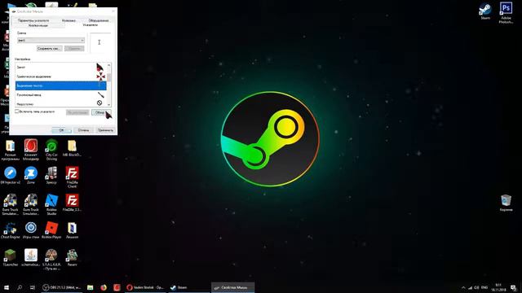Open the Adobe Photoshop desktop shortcut
This screenshot has width=522, height=293.
(x=506, y=13)
